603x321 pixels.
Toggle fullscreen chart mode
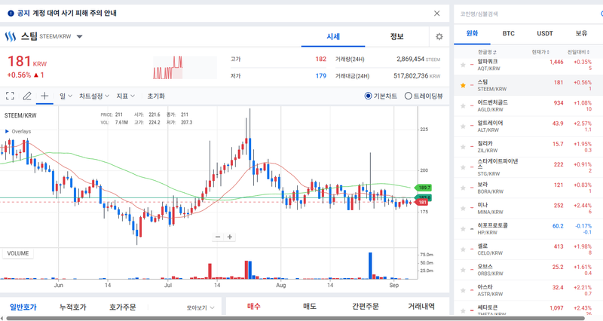(10, 96)
